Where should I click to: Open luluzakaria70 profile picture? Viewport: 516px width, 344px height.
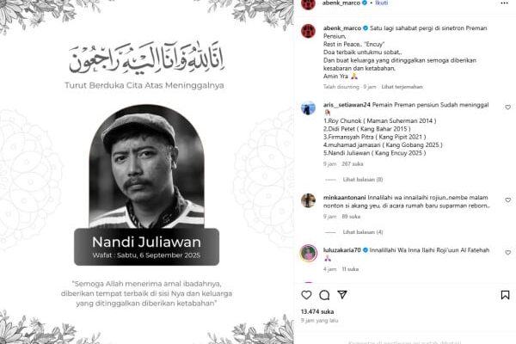309,253
